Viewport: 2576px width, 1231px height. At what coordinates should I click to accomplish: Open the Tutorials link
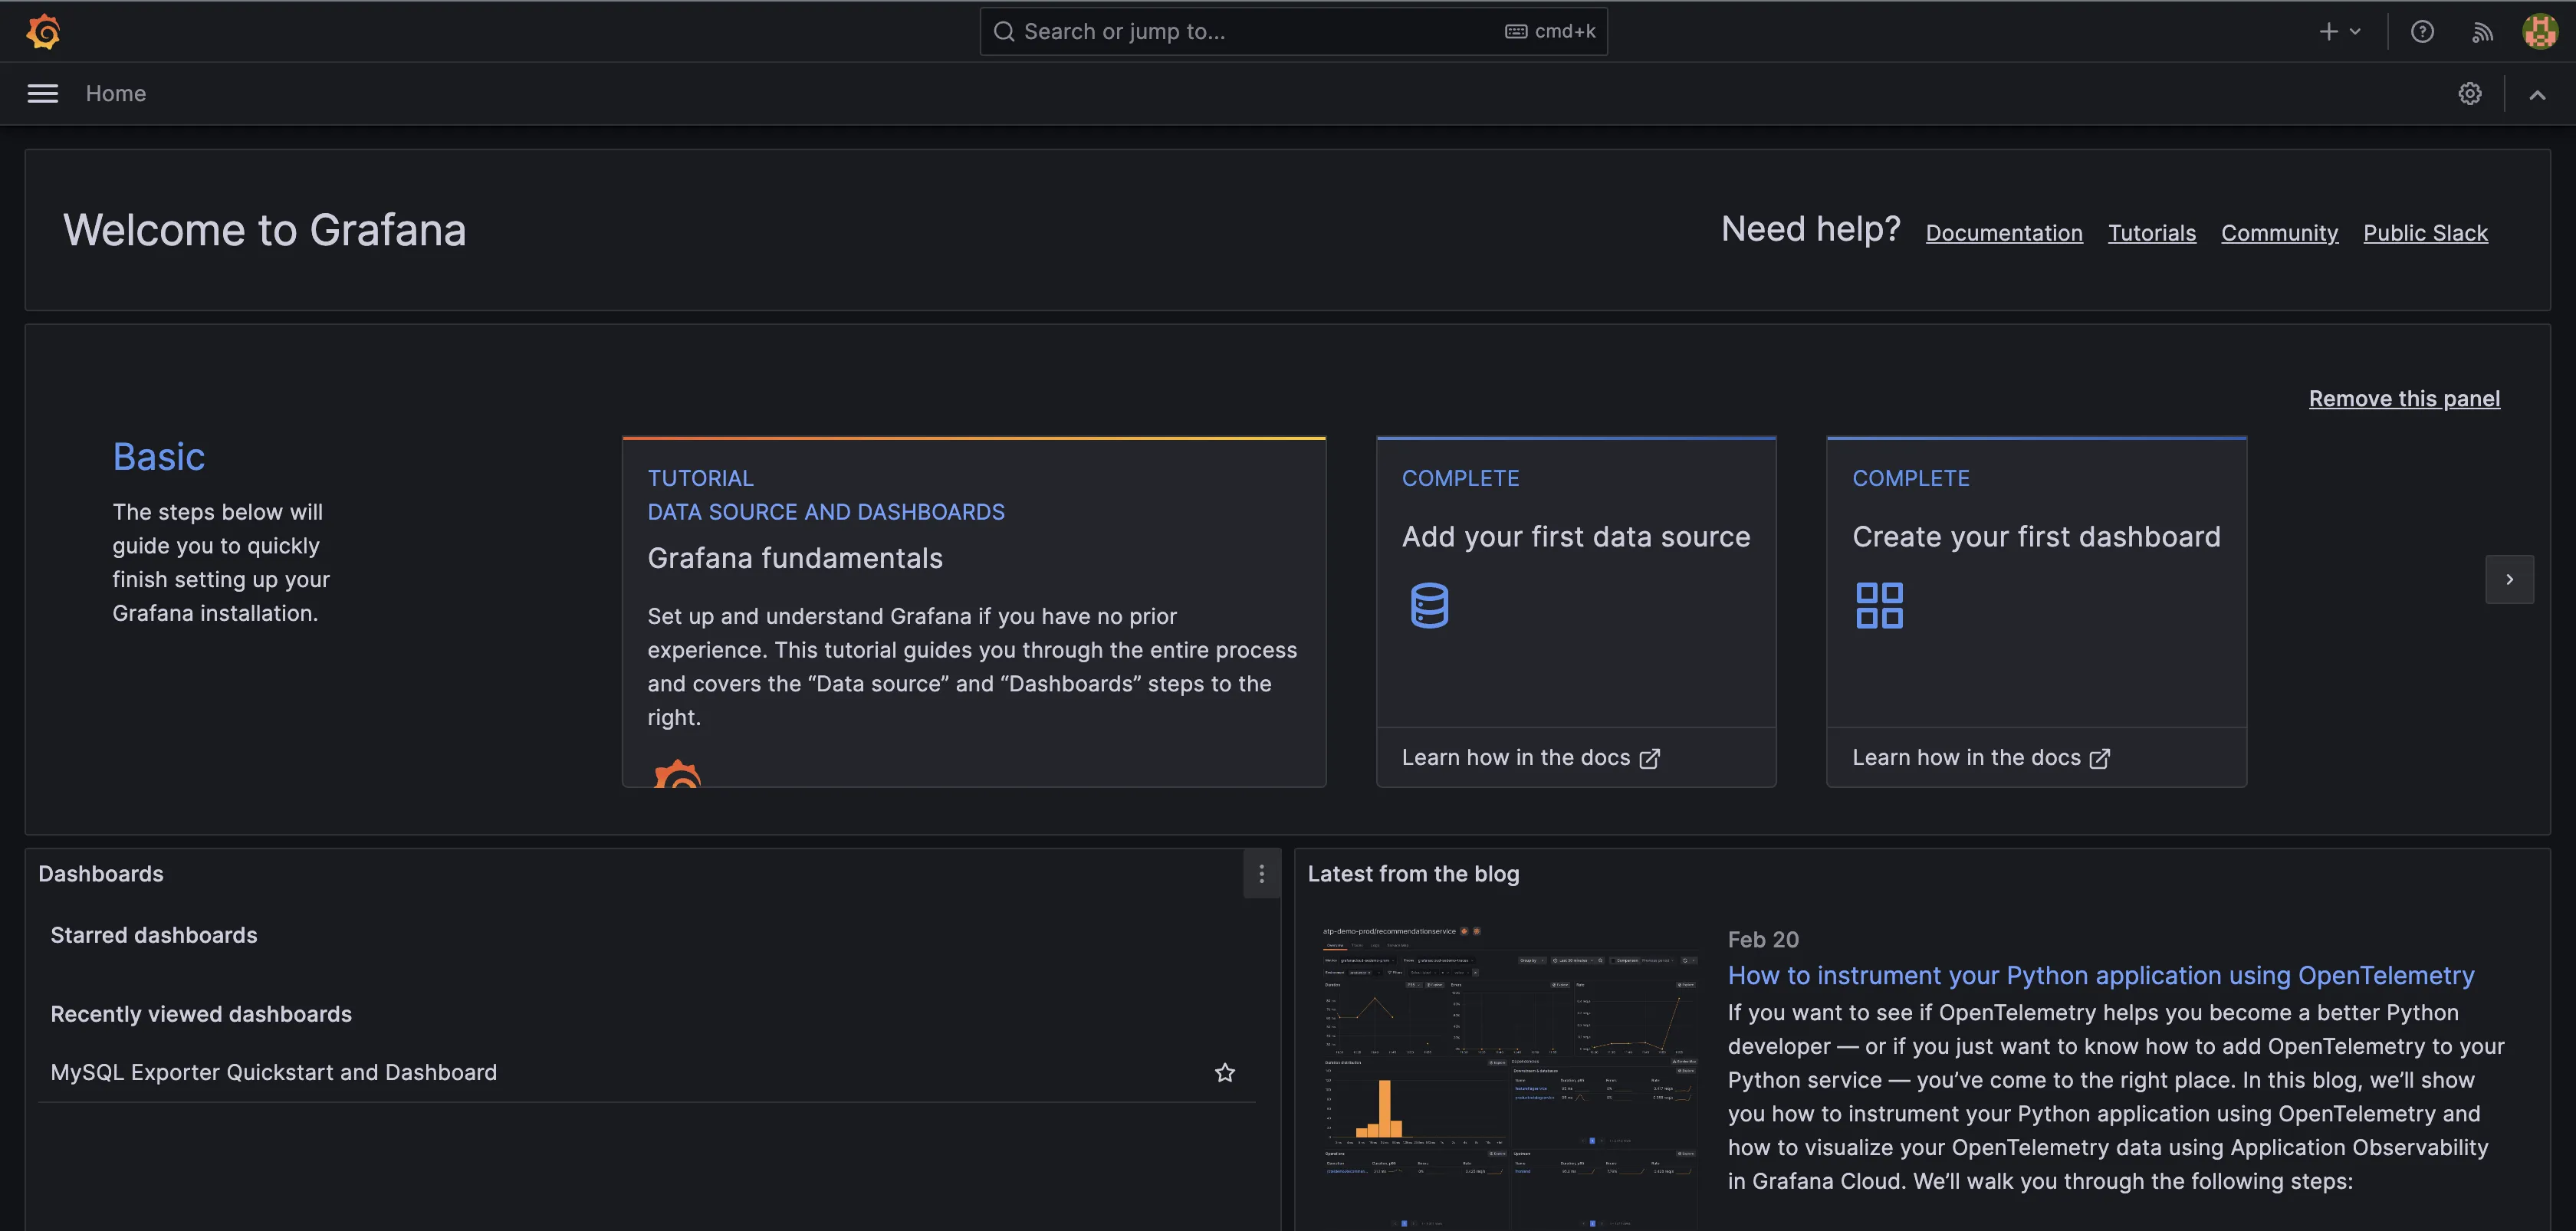2152,233
